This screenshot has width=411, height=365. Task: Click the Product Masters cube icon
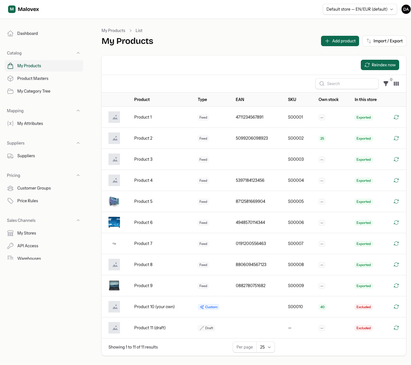point(10,78)
